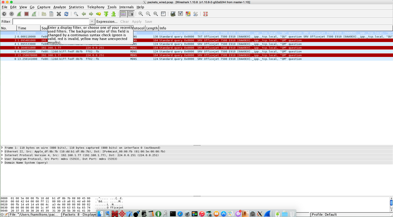Expand the Ethernet II tree node
Screen dimensions: 393x217
click(2, 152)
